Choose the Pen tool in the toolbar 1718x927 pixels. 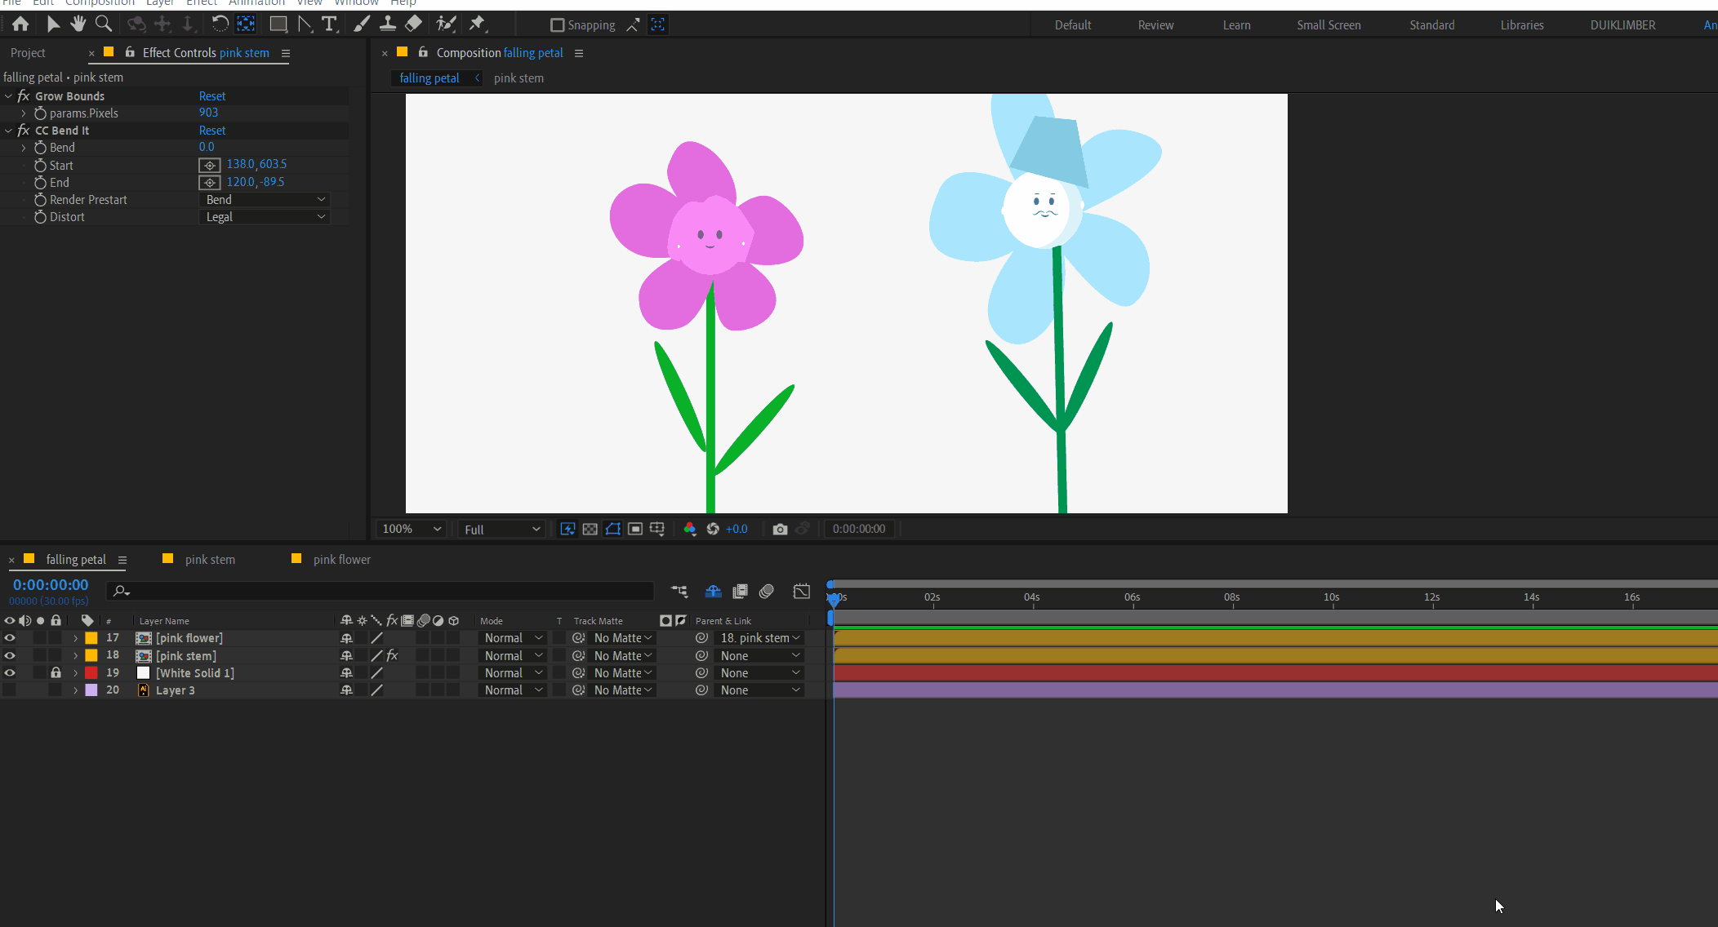click(305, 24)
